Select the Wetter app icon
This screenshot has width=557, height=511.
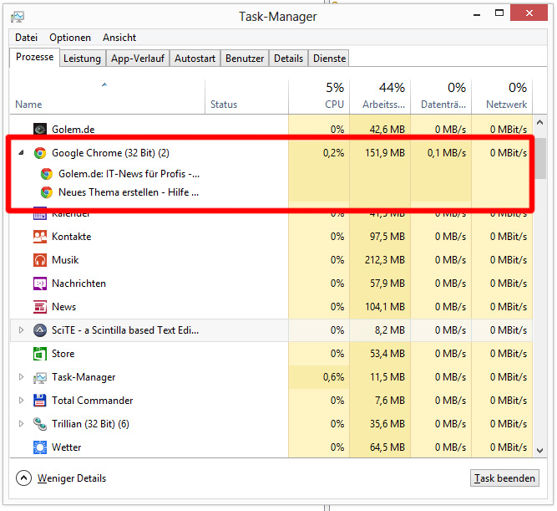click(x=39, y=447)
